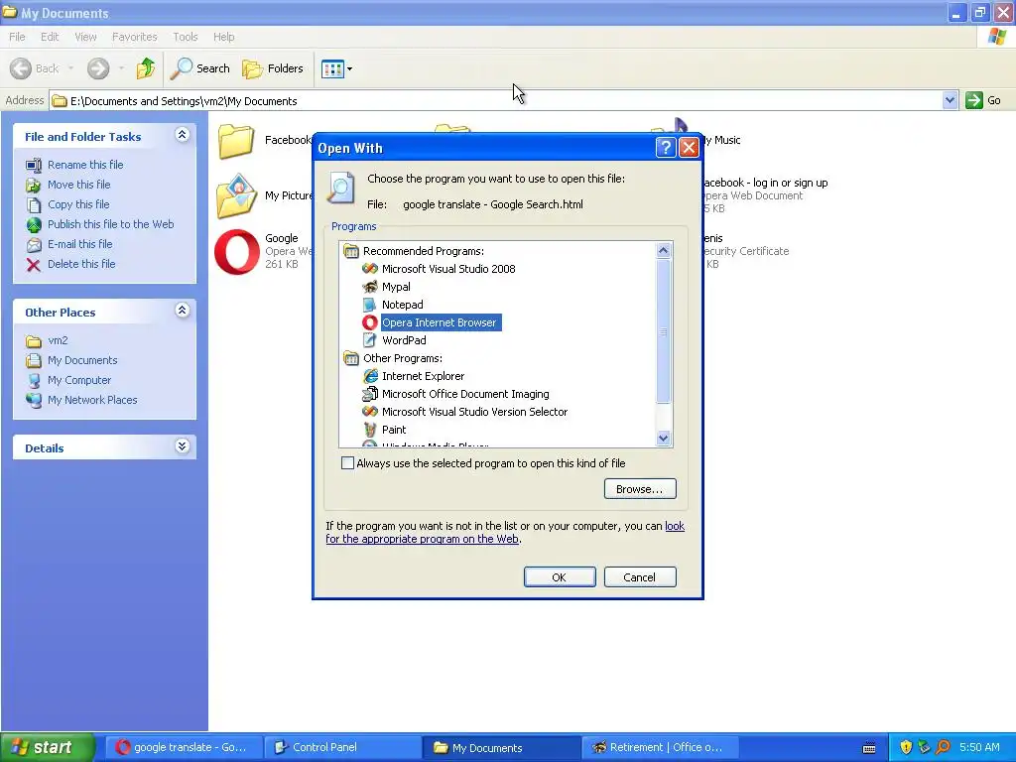Click the Forward navigation arrow
Screen dimensions: 1016x762
point(98,68)
